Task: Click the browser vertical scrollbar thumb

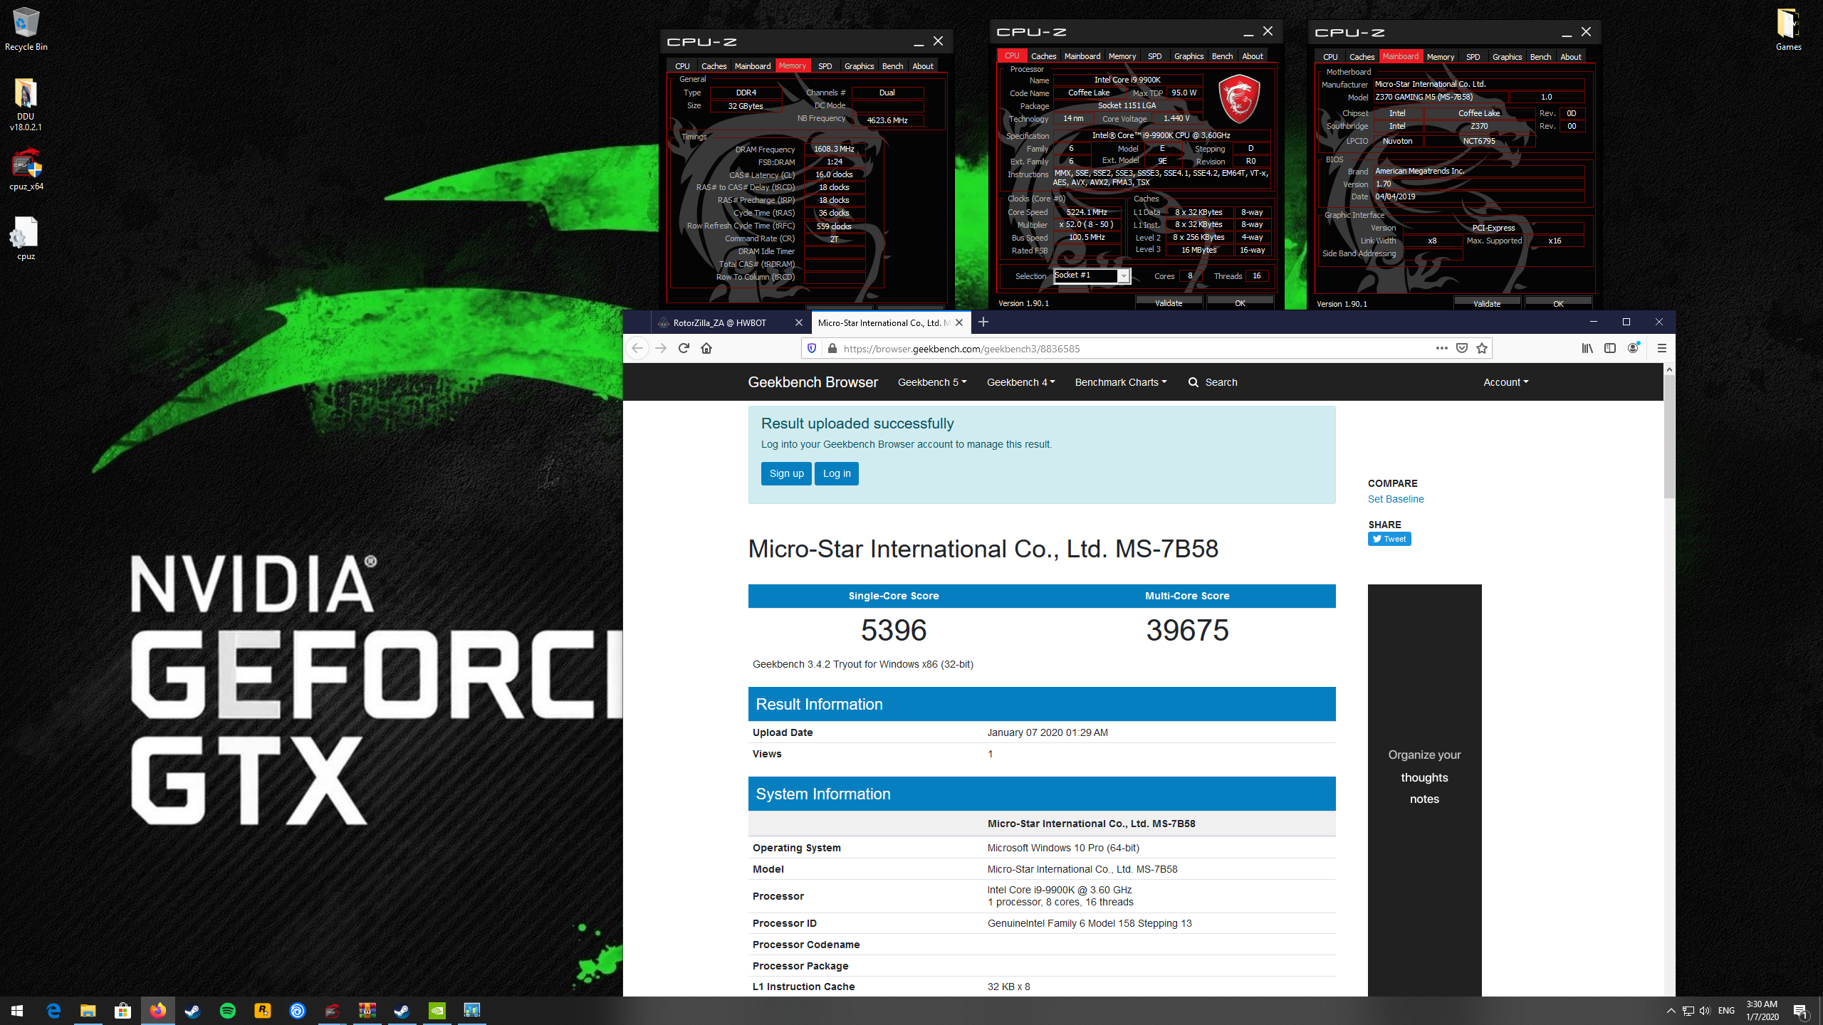Action: tap(1669, 438)
